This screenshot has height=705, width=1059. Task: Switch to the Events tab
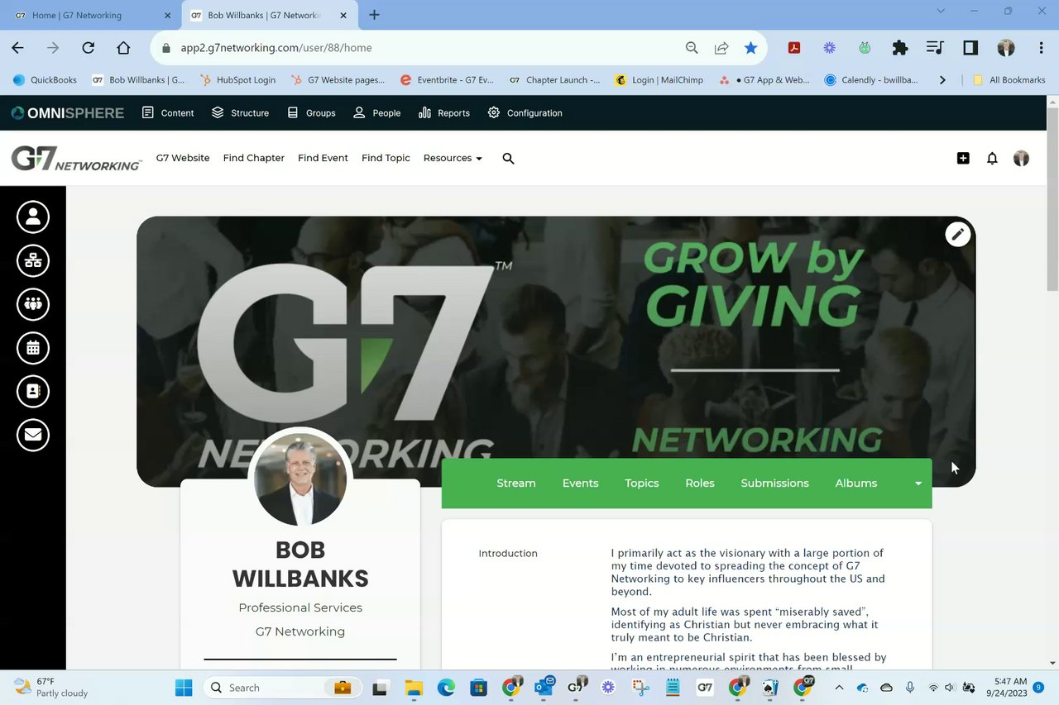pos(580,483)
